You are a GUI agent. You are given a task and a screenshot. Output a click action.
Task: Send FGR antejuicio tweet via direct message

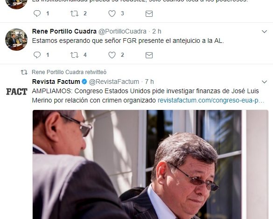click(x=149, y=55)
